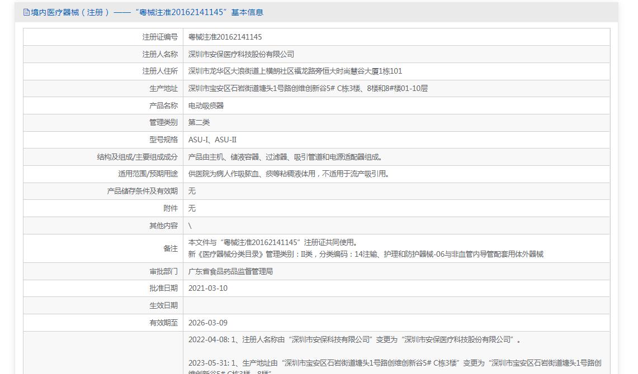Click the 备注 label

[171, 248]
